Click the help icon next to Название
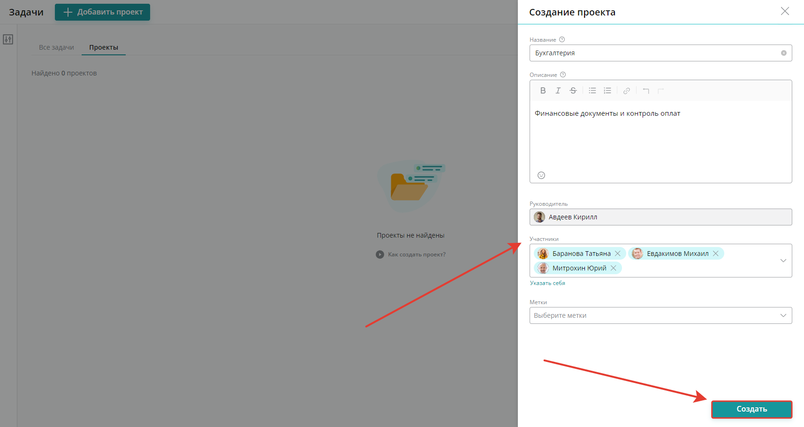This screenshot has width=804, height=427. [562, 39]
